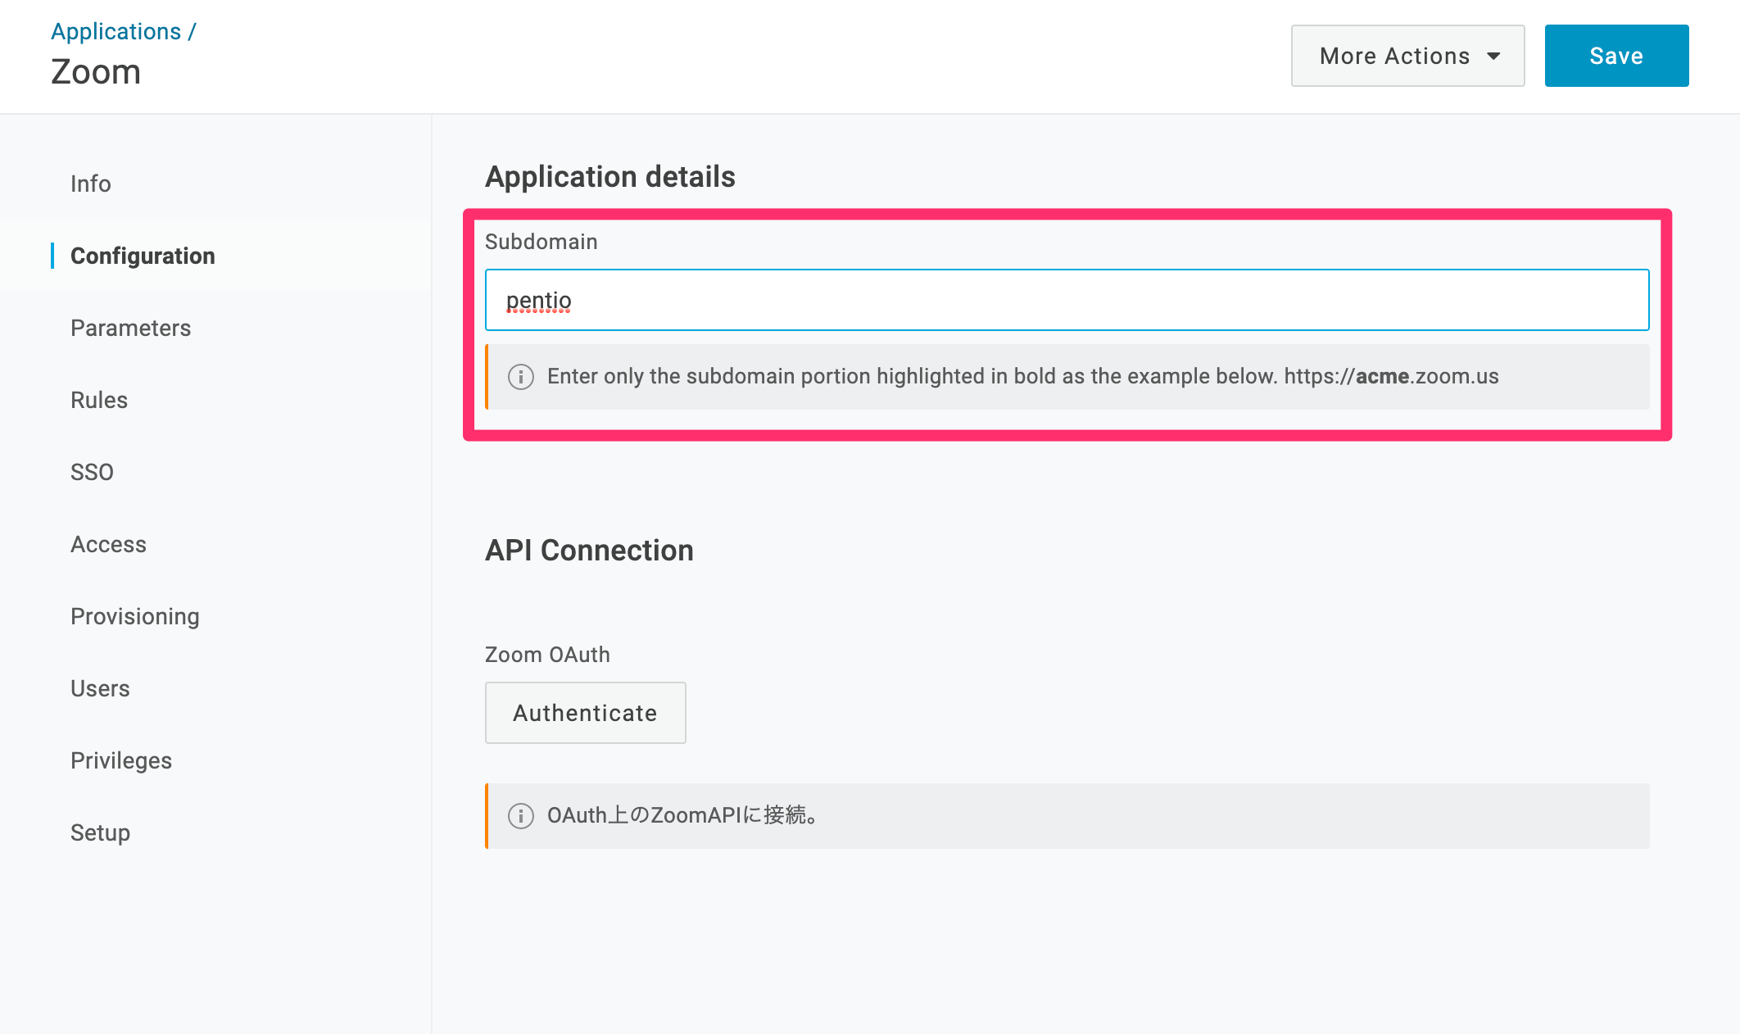This screenshot has width=1740, height=1034.
Task: Open the Info tab
Action: click(90, 184)
